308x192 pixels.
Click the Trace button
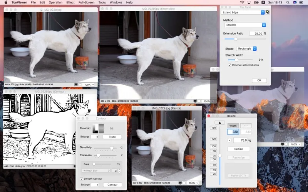(x=112, y=137)
